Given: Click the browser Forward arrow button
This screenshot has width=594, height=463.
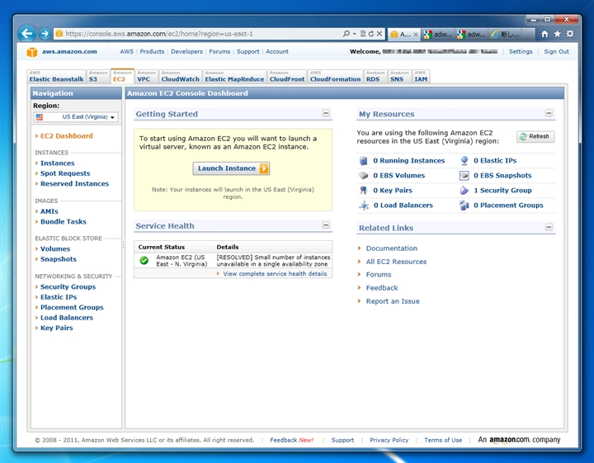Looking at the screenshot, I should 45,34.
